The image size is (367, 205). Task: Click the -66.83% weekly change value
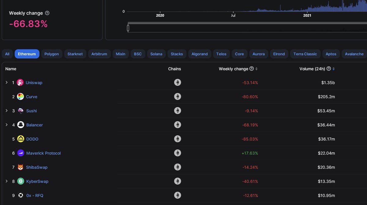click(x=28, y=24)
